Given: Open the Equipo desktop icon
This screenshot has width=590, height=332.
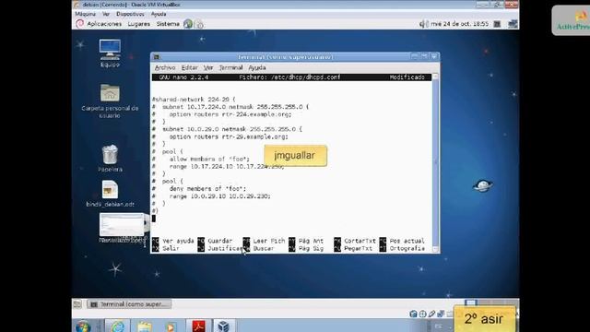Looking at the screenshot, I should click(x=110, y=50).
